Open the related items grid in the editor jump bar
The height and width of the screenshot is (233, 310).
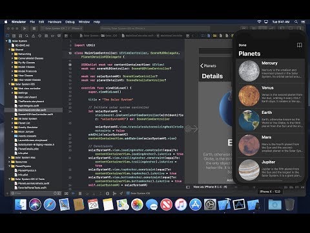pyautogui.click(x=66, y=36)
